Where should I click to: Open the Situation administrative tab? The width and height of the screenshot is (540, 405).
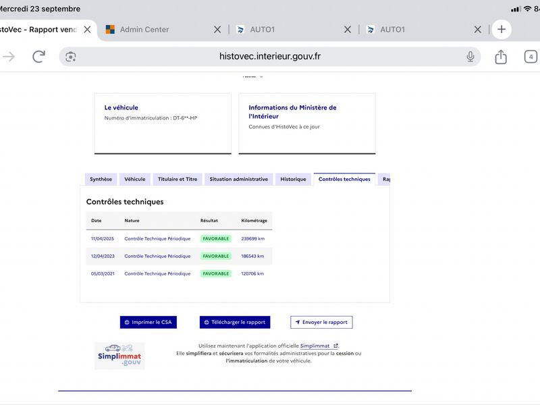[x=239, y=179]
